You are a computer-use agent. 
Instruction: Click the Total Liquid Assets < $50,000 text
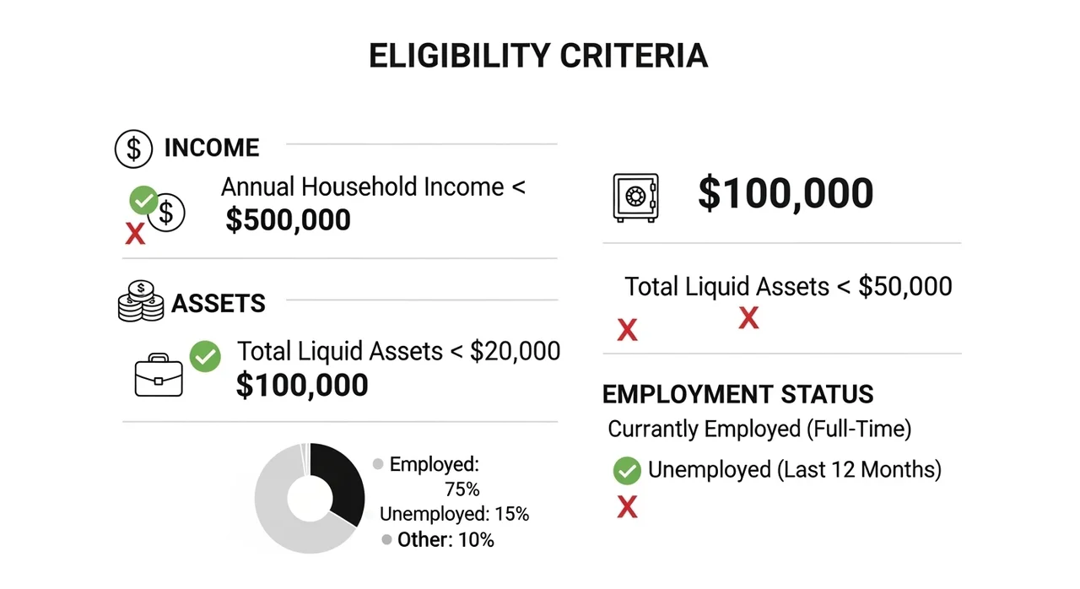(788, 286)
